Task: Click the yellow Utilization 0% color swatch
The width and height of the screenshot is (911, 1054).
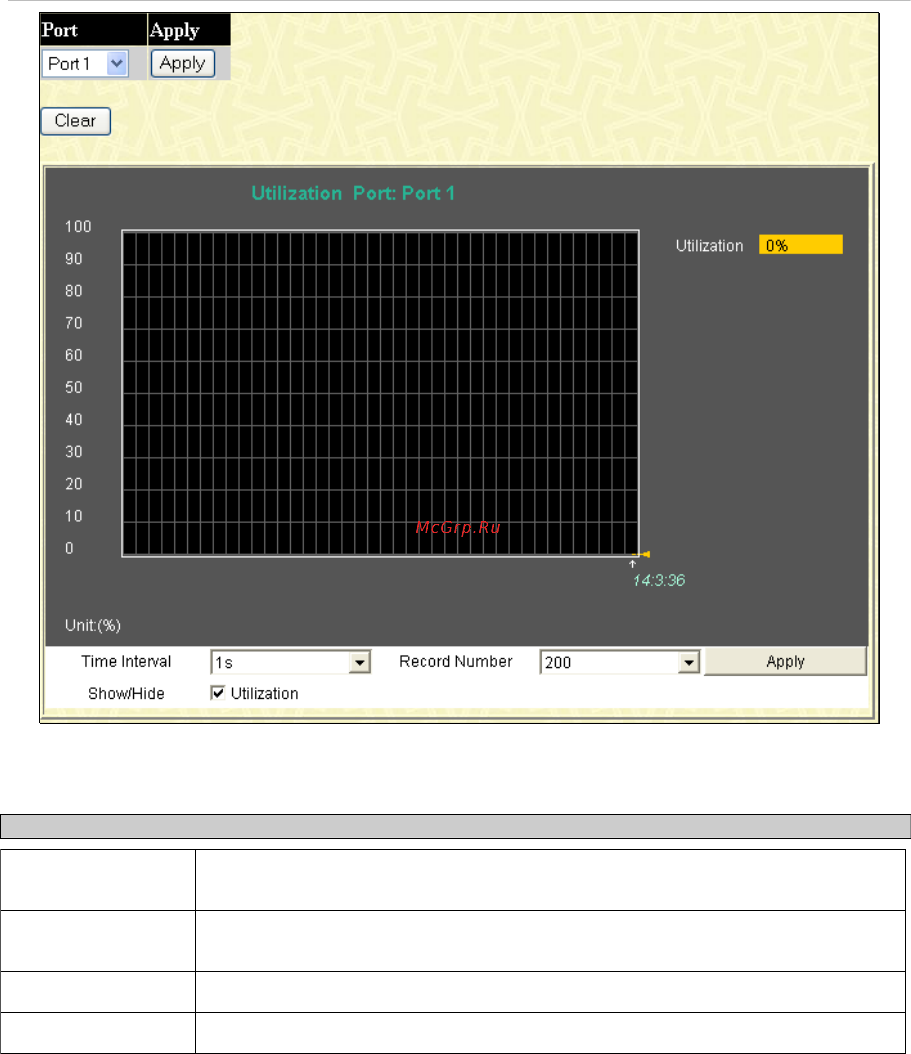Action: (801, 244)
